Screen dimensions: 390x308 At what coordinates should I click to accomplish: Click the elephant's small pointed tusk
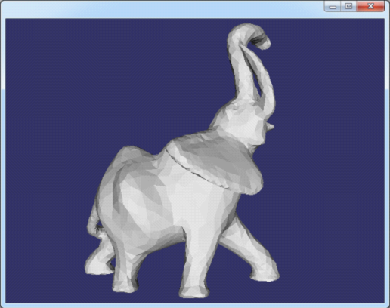point(270,126)
